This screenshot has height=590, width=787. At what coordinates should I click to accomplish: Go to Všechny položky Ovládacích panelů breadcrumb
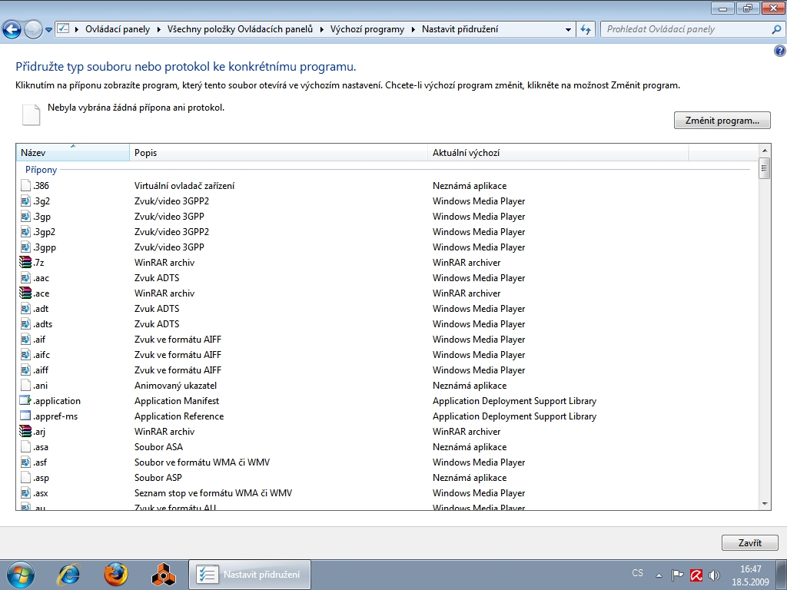240,29
